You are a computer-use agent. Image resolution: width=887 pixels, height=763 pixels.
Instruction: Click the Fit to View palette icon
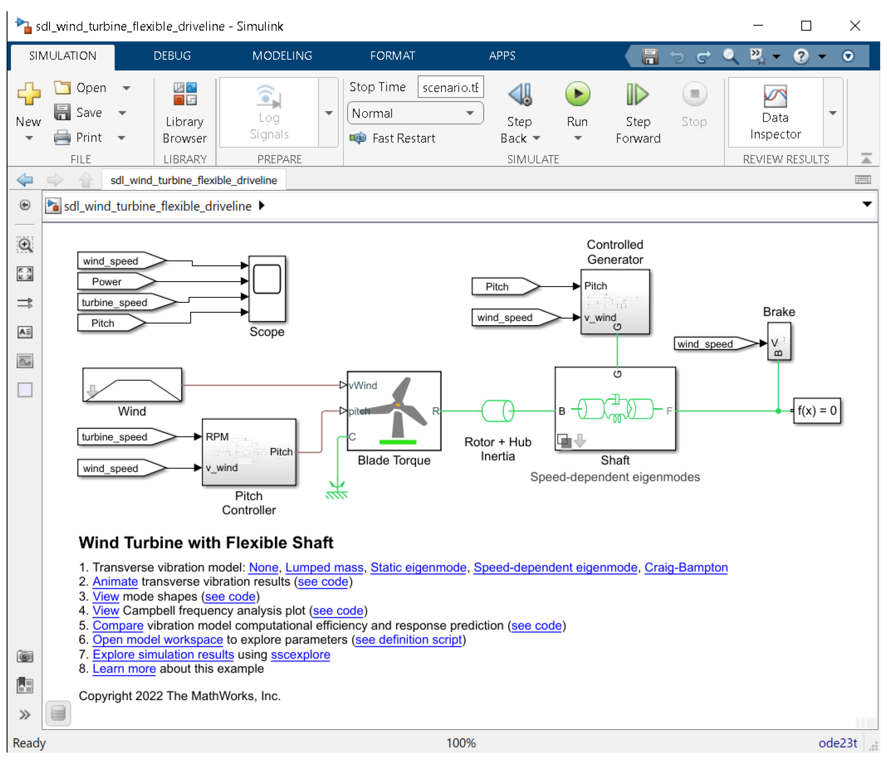25,274
